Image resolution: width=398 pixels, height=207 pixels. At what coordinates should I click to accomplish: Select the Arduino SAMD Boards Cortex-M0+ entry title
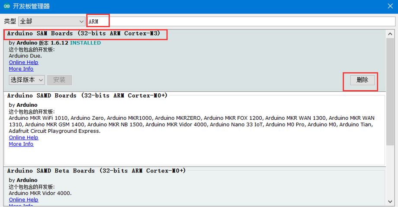87,96
